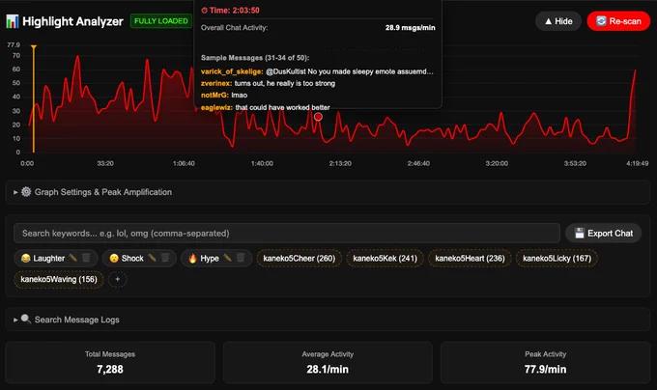Export the chat log
The image size is (657, 390).
tap(603, 233)
